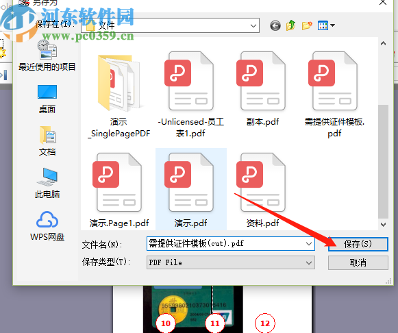Open the 保存在 folder dropdown
Image resolution: width=398 pixels, height=333 pixels.
(x=253, y=25)
